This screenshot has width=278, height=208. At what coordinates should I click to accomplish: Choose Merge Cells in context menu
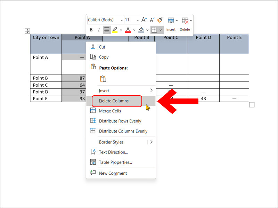(110, 111)
